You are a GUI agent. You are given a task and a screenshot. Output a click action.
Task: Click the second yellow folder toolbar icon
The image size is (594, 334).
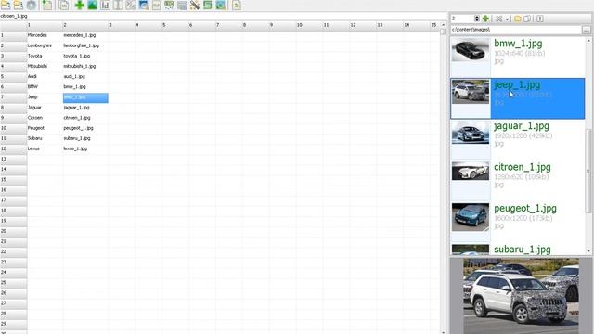point(19,5)
